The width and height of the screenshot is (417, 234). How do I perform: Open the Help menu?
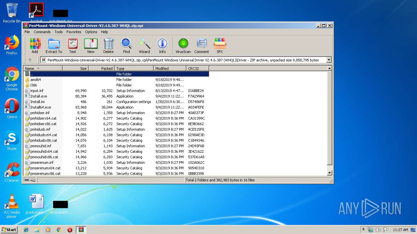point(104,32)
